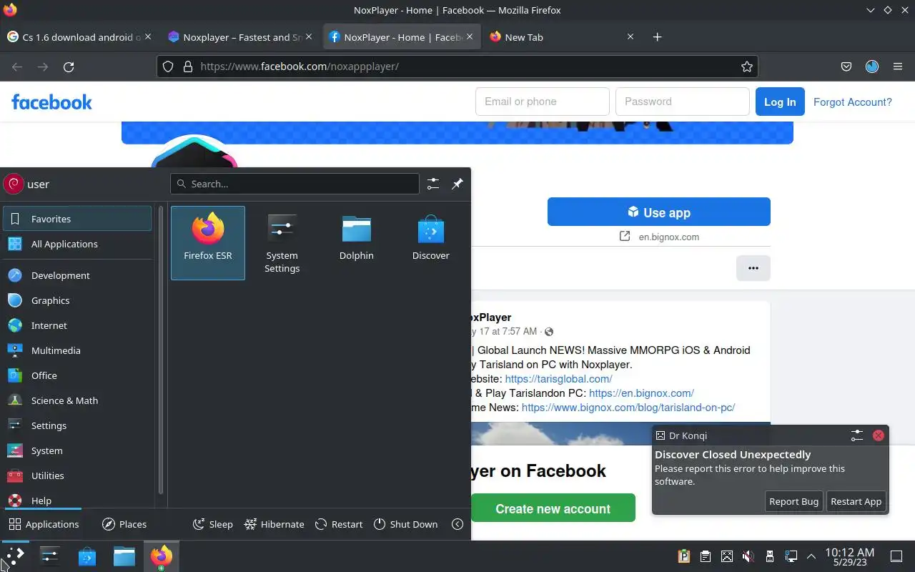
Task: Click the facebook logo
Action: pos(51,102)
